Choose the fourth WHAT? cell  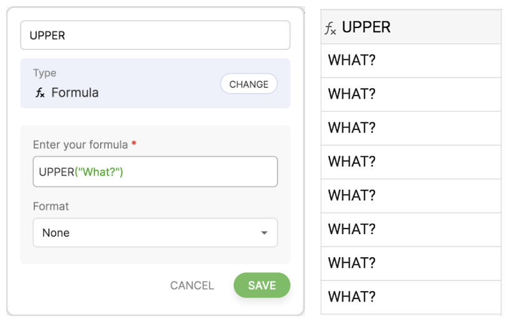pyautogui.click(x=411, y=162)
